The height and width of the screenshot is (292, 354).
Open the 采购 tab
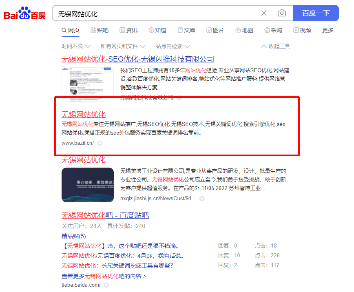(273, 30)
